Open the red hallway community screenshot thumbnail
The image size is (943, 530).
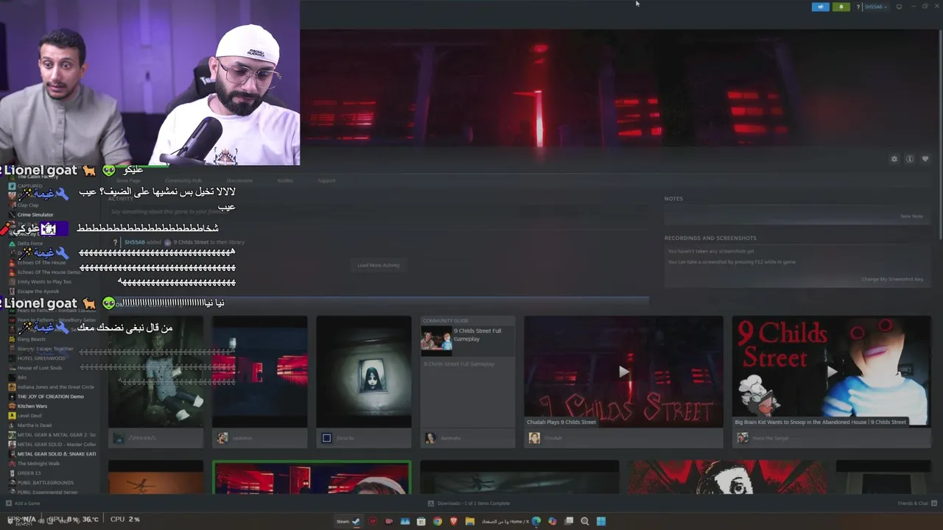coord(259,372)
